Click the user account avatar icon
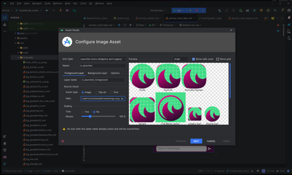This screenshot has width=292, height=175. pos(289,11)
